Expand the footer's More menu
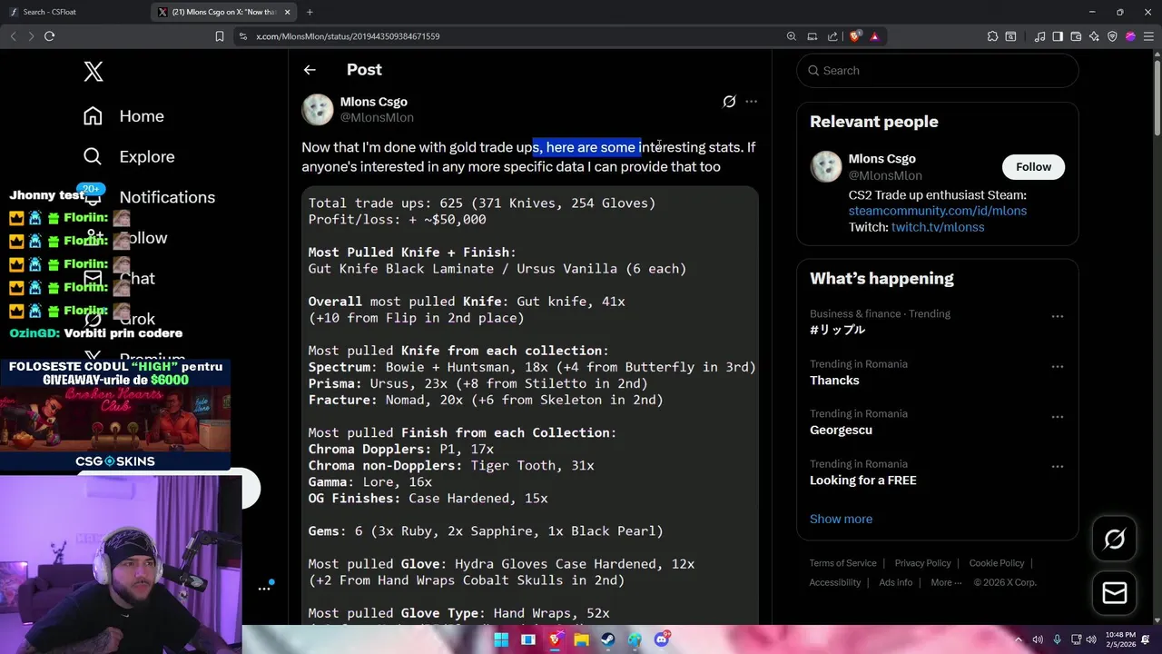Screen dimensions: 1162x654 click(x=946, y=582)
